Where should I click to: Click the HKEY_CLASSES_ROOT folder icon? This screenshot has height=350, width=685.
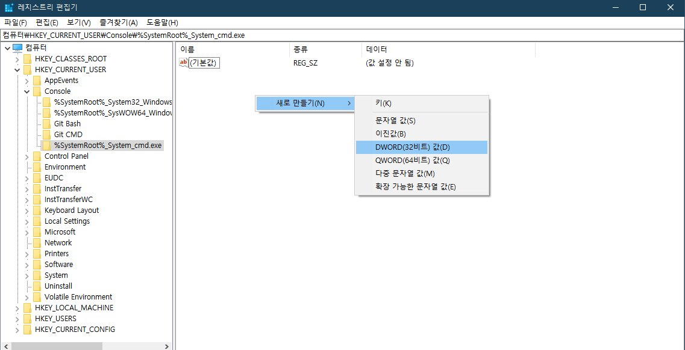[28, 58]
